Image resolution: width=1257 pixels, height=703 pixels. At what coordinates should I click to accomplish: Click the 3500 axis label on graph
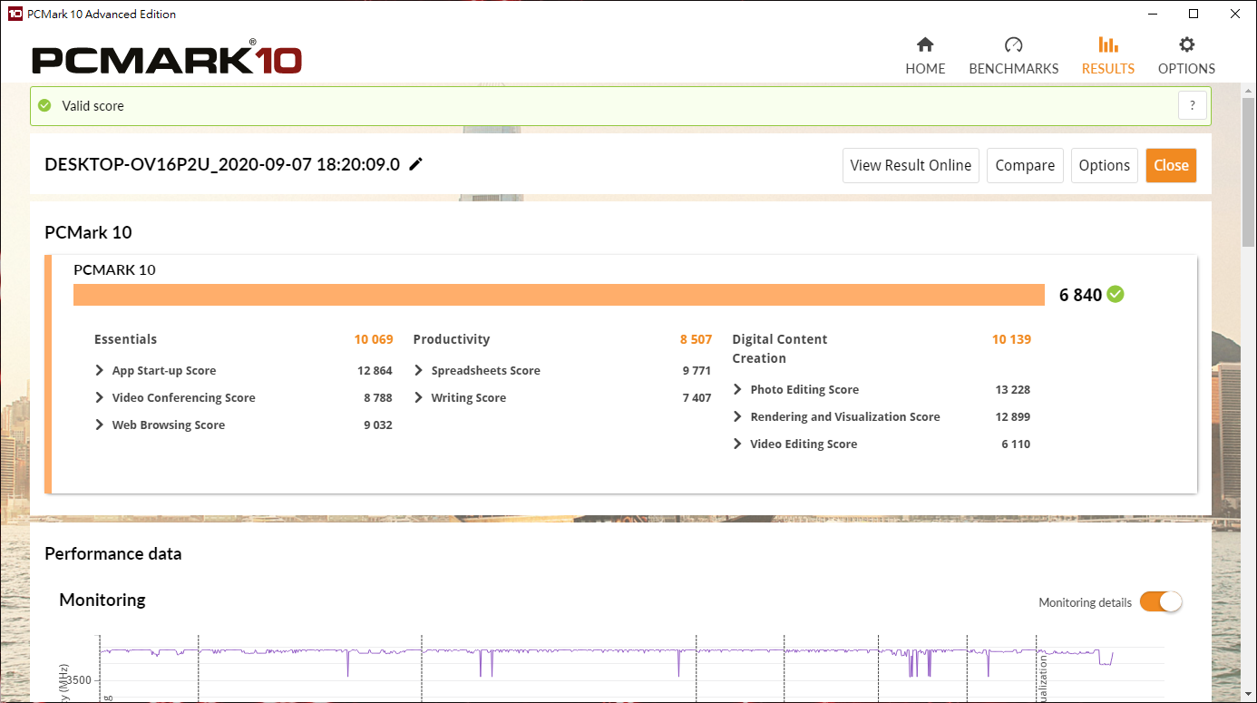pyautogui.click(x=79, y=680)
